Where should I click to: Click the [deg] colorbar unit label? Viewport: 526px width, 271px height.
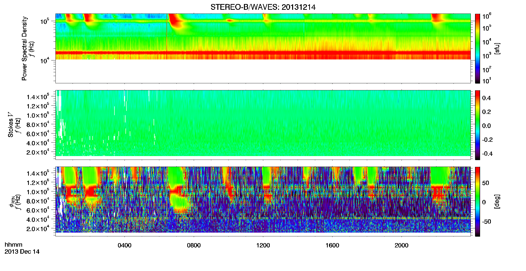click(497, 201)
